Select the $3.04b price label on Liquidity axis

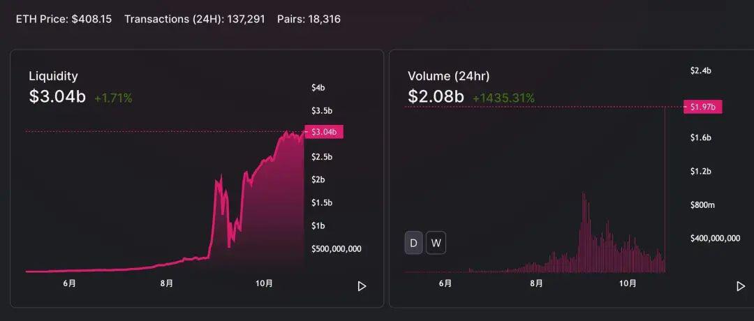[x=324, y=132]
